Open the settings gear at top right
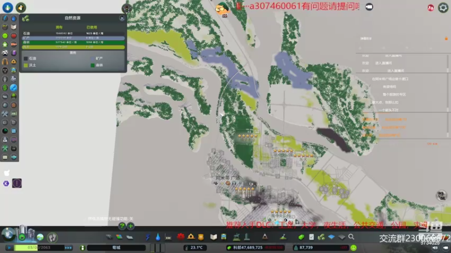 [x=443, y=8]
